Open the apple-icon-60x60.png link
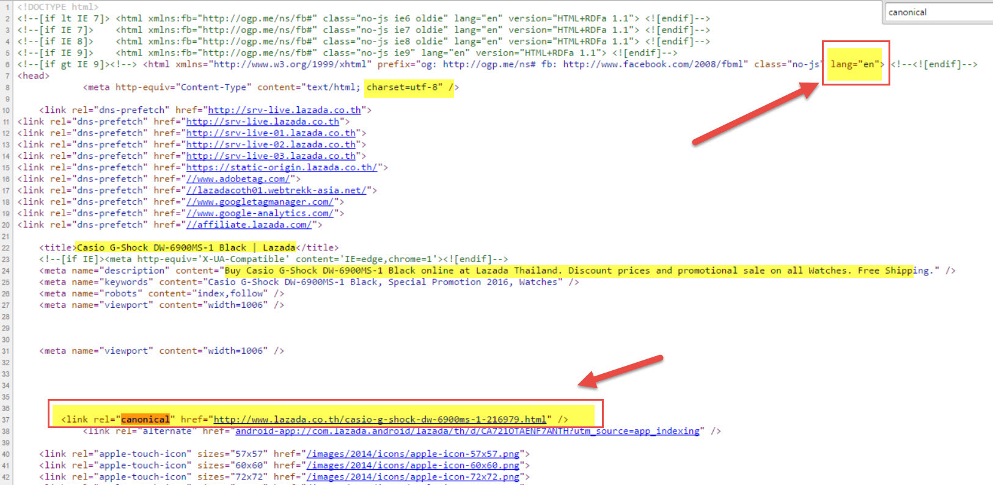993x485 pixels. (413, 465)
